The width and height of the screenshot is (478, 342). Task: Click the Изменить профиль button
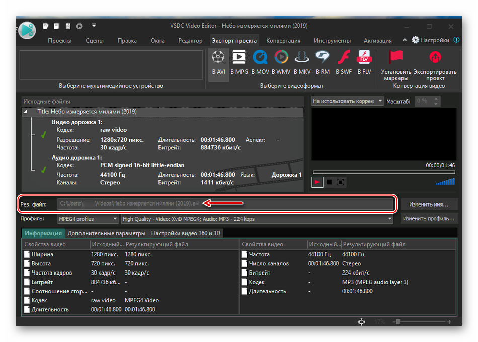coord(429,219)
